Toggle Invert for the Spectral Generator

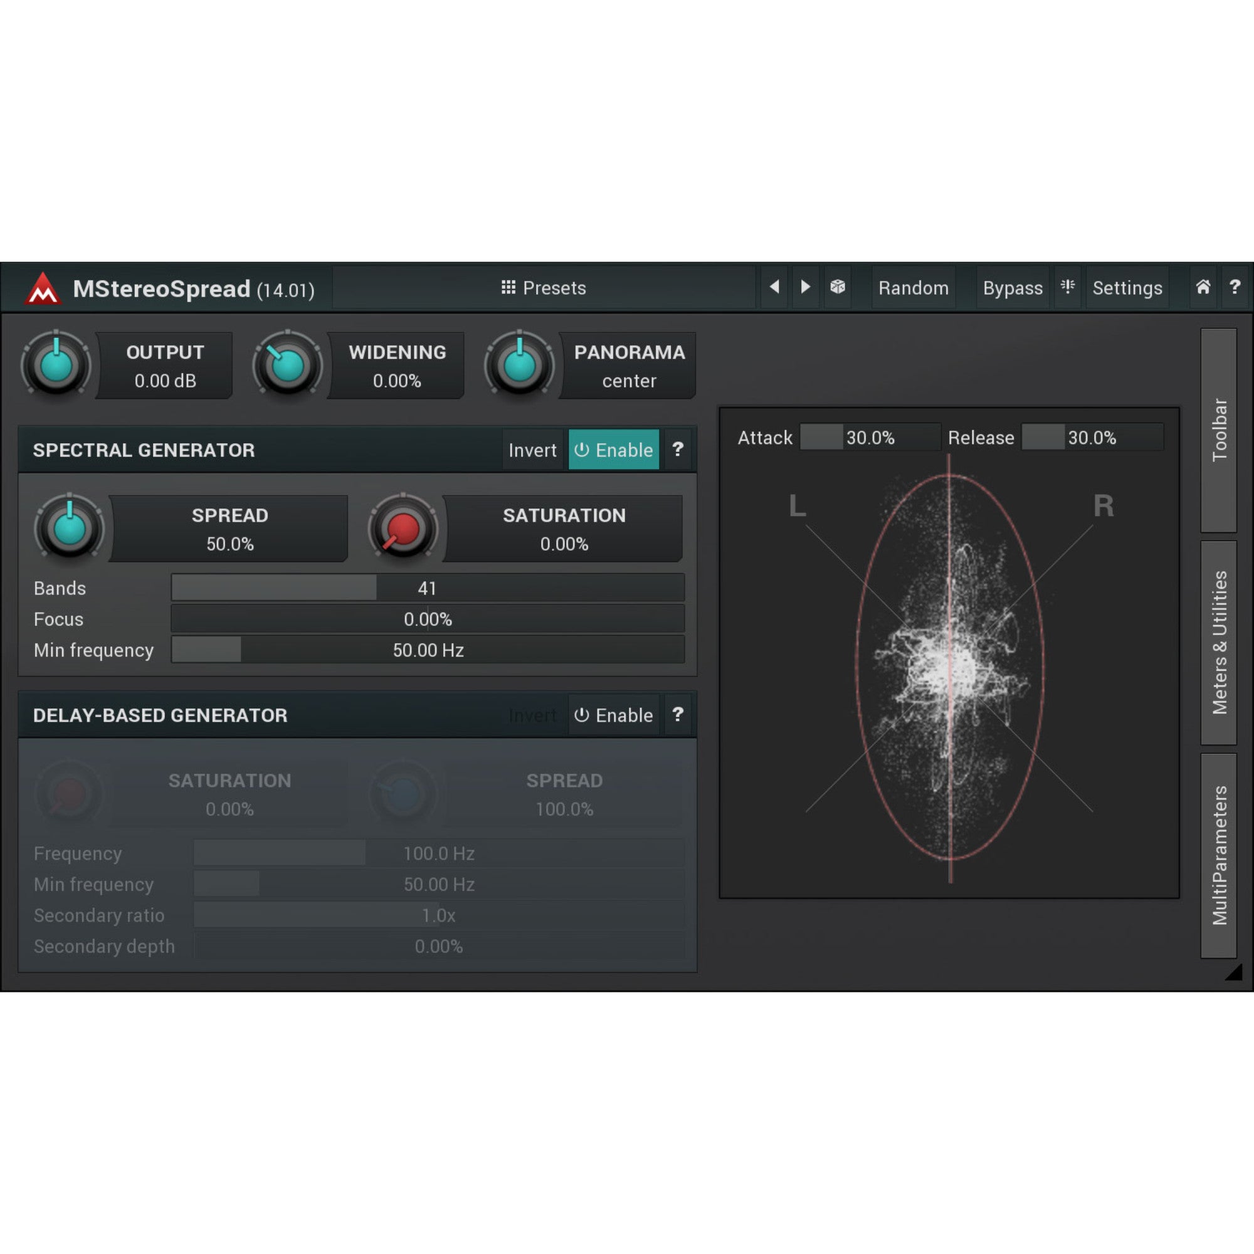tap(532, 449)
